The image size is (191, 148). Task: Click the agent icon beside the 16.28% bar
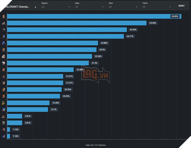(x=3, y=103)
